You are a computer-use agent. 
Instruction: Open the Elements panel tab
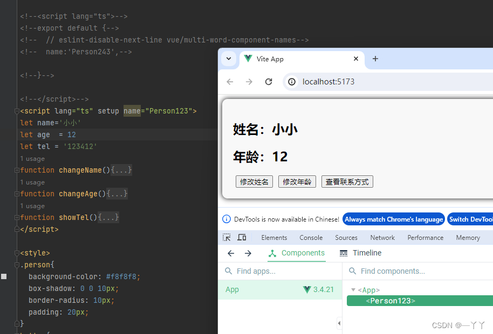point(274,238)
